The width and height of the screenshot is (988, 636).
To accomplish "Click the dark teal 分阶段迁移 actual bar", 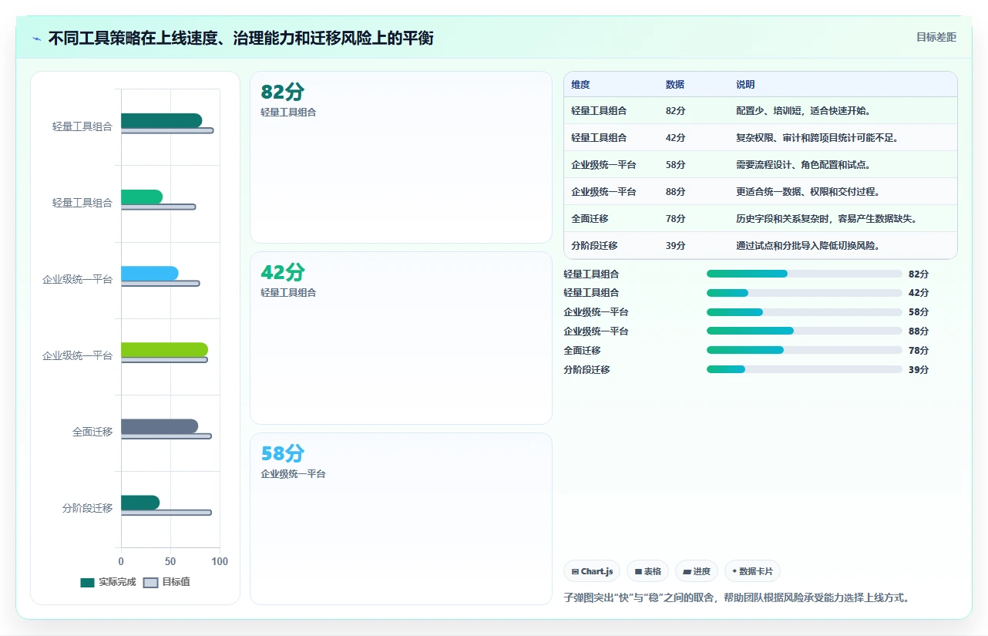I will 140,503.
